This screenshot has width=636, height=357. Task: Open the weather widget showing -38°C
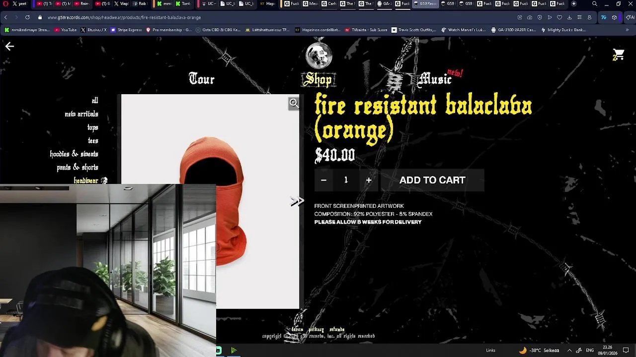coord(539,350)
